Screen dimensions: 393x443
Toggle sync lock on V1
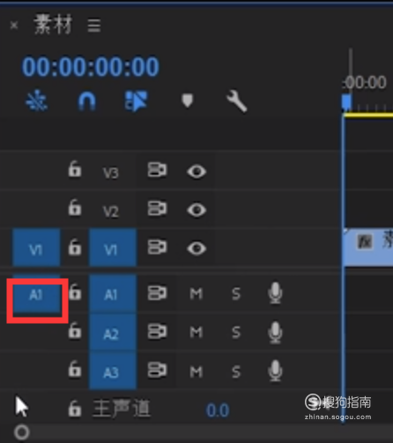157,247
